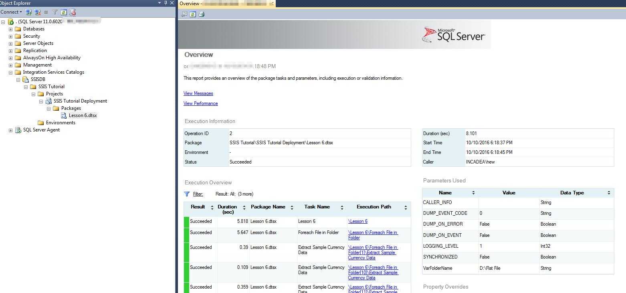Click the VarFolderName value D:\Flat File
Screen dimensions: 626x293
490,268
